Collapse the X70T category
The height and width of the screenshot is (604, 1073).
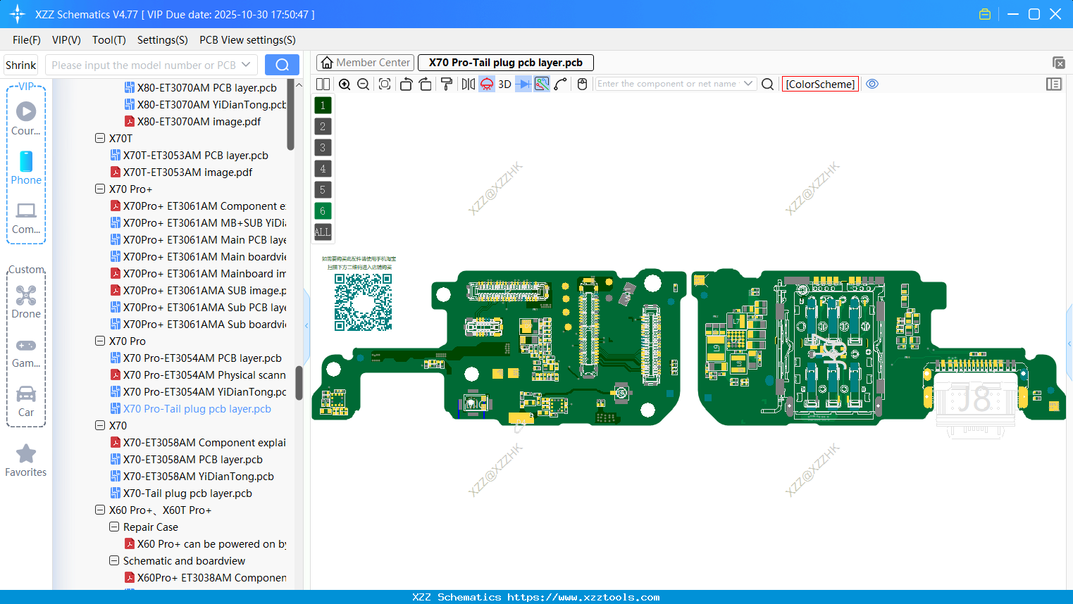pos(100,138)
